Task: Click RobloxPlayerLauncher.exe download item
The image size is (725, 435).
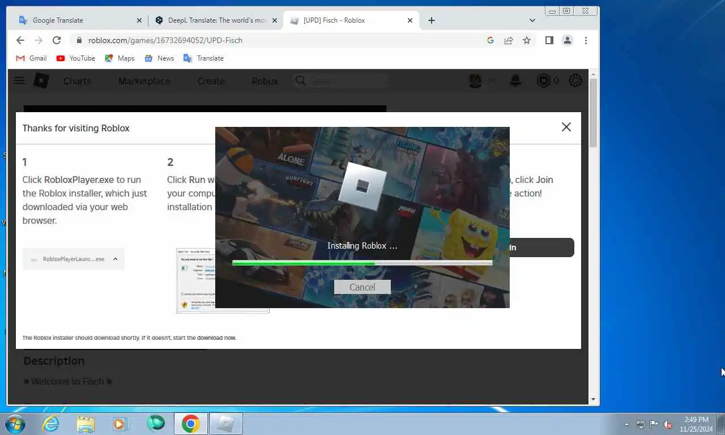Action: [x=74, y=259]
